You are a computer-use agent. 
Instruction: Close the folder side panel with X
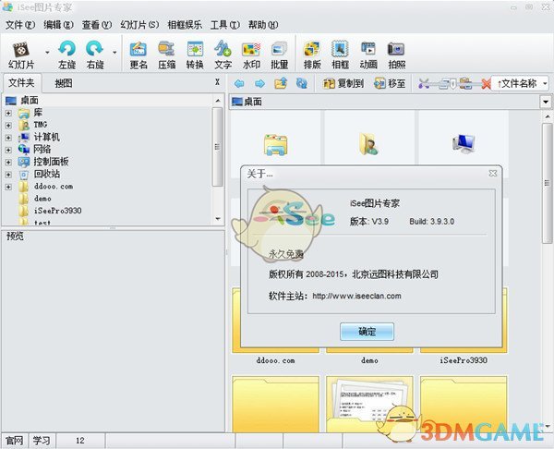217,82
